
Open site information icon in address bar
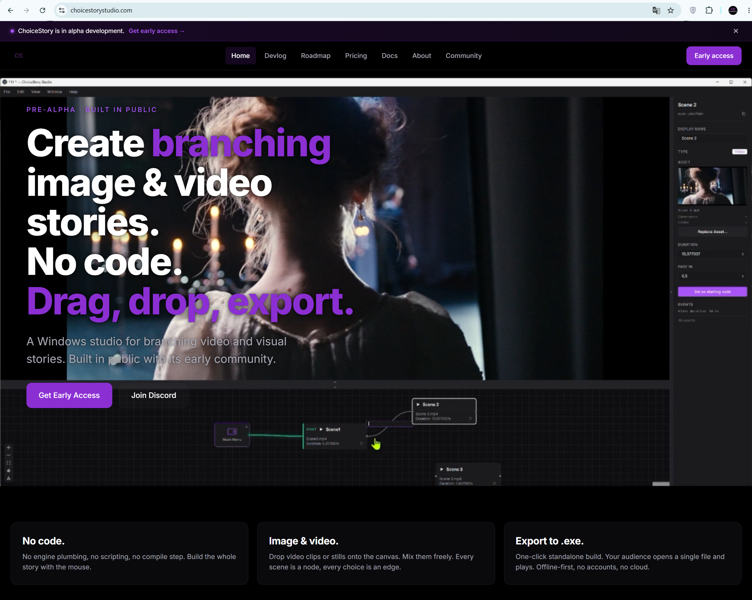tap(62, 10)
